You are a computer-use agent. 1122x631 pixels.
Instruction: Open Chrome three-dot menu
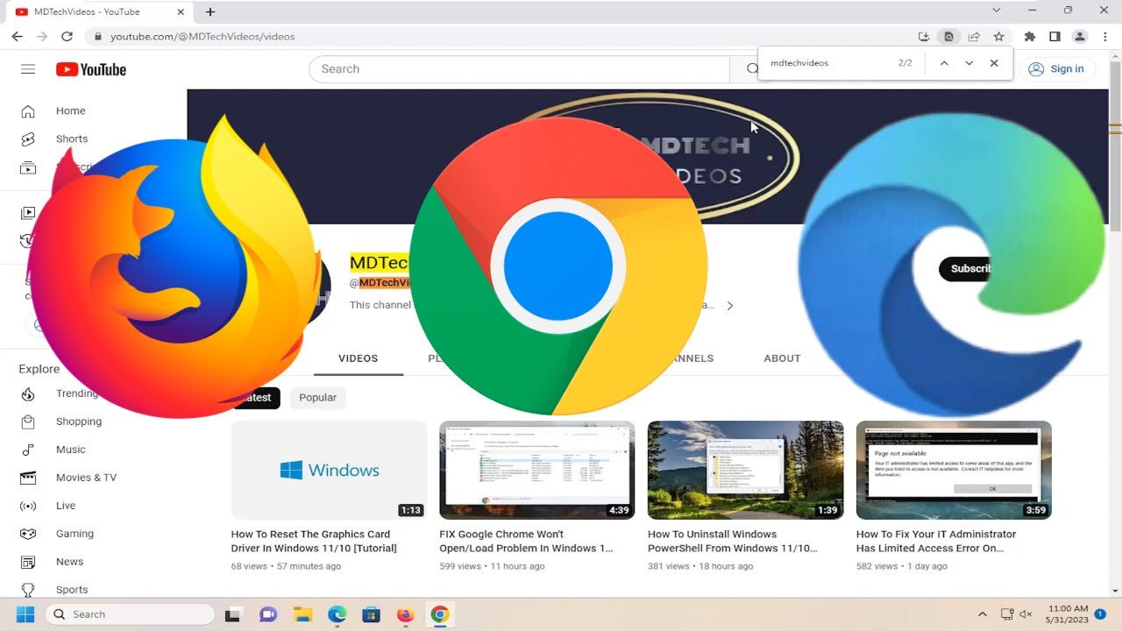pos(1104,37)
